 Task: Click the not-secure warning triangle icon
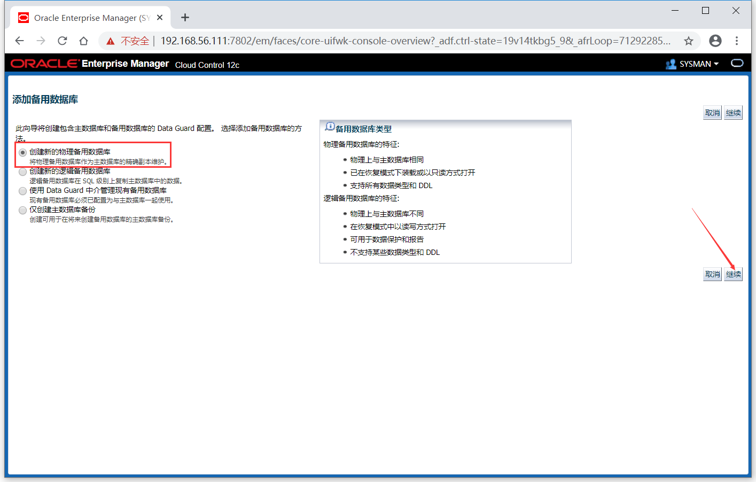[111, 41]
